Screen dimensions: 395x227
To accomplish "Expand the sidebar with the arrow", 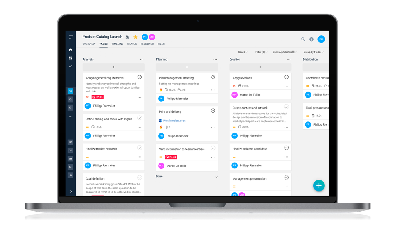I will click(71, 192).
